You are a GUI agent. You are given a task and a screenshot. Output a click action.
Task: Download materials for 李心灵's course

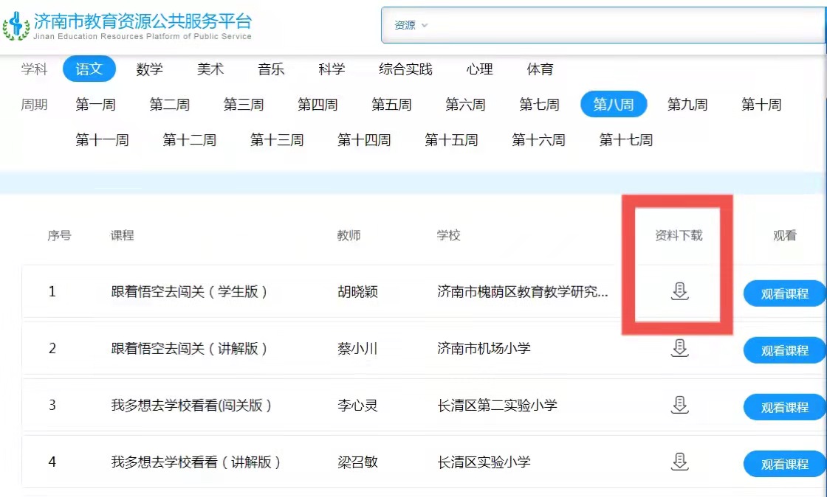click(679, 405)
